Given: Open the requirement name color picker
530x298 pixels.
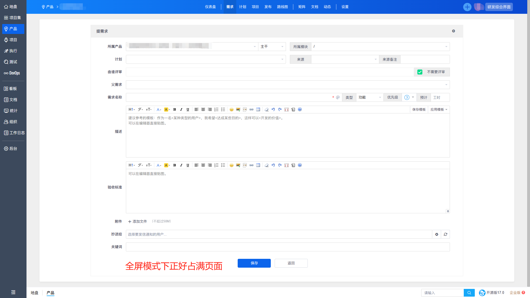Looking at the screenshot, I should tap(338, 97).
